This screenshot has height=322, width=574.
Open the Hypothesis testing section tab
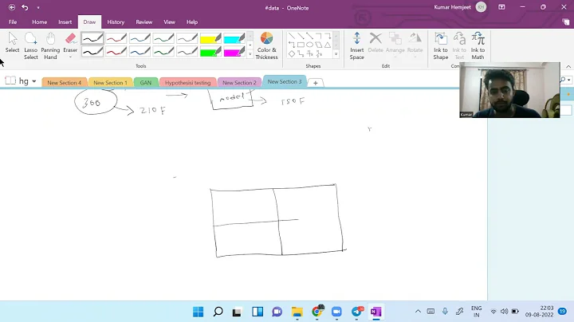click(x=187, y=83)
